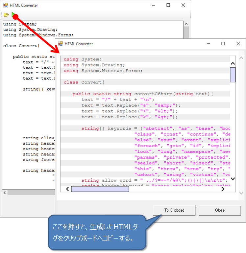Viewport: 246px width, 253px height.
Task: Click the preview's vertical scrollbar thumb
Action: click(233, 75)
